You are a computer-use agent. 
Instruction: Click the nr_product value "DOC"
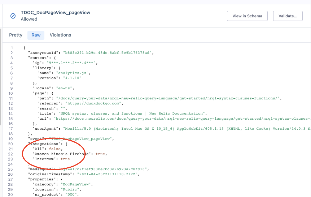71,194
